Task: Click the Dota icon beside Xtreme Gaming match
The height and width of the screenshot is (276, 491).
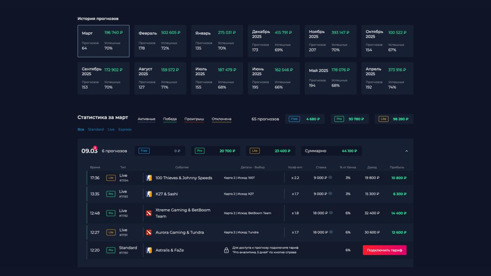Action: pyautogui.click(x=149, y=213)
